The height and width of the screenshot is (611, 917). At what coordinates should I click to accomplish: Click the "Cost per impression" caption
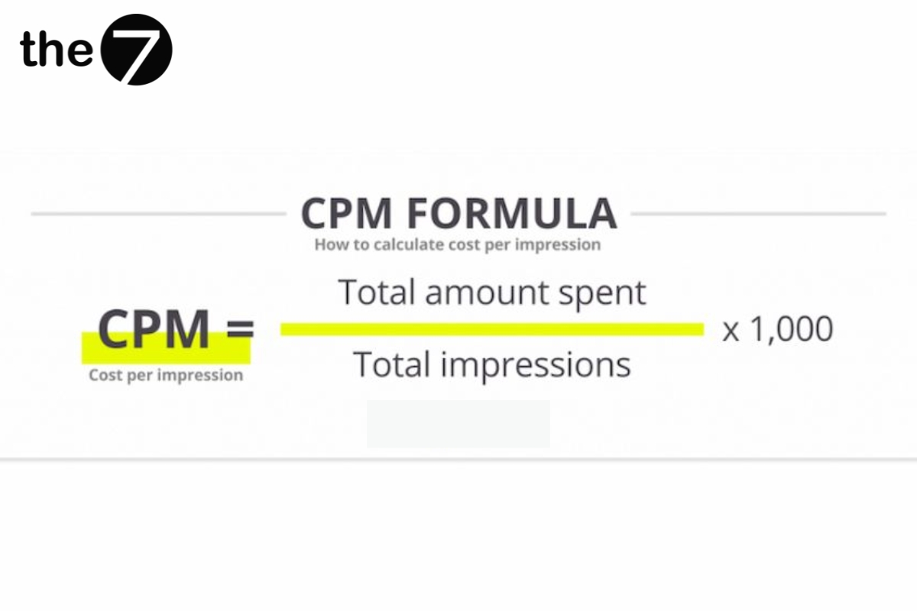[x=166, y=375]
